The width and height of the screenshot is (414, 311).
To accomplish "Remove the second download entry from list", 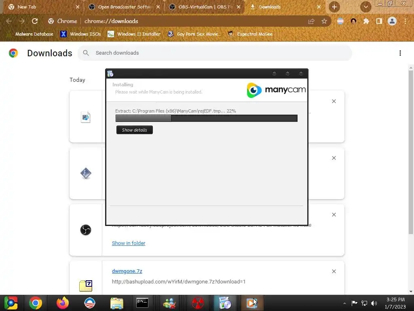I will click(334, 158).
